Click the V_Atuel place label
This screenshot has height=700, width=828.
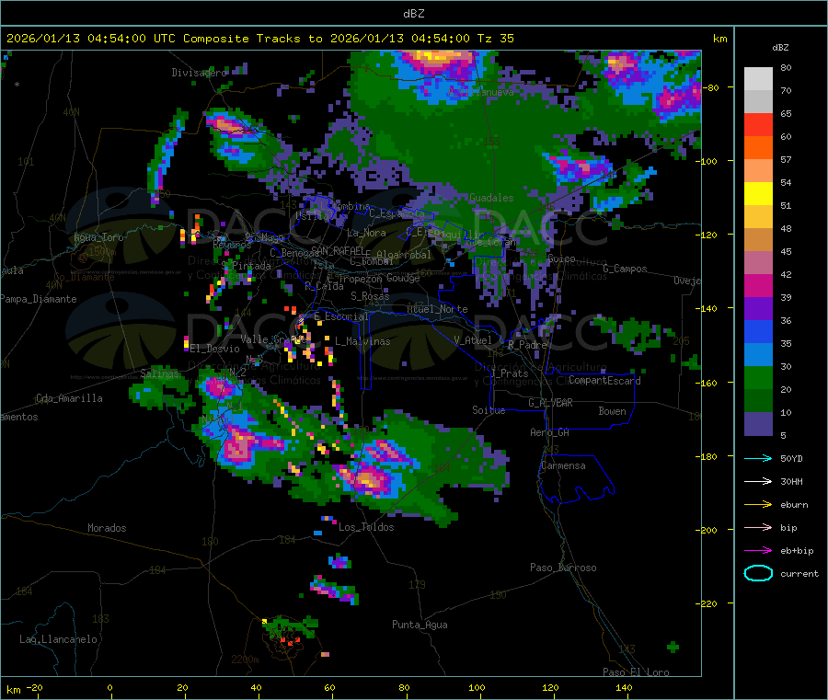point(473,340)
